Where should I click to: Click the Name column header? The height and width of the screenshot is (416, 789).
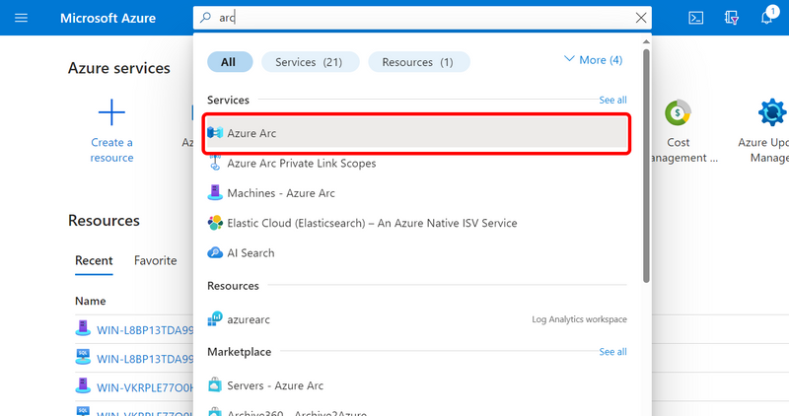[x=90, y=301]
